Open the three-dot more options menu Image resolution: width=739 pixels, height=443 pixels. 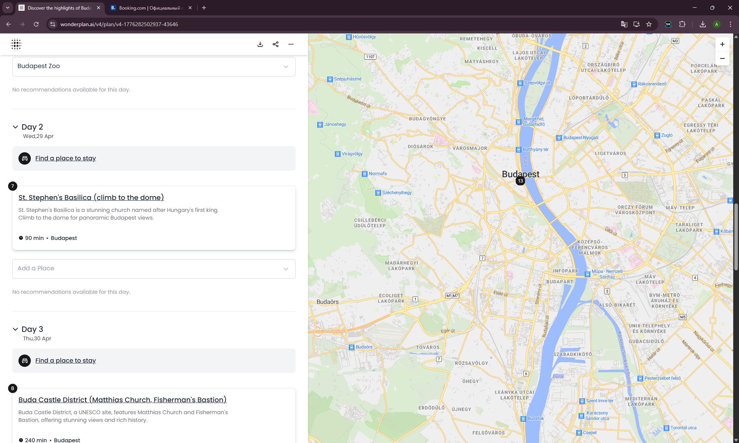pyautogui.click(x=291, y=44)
